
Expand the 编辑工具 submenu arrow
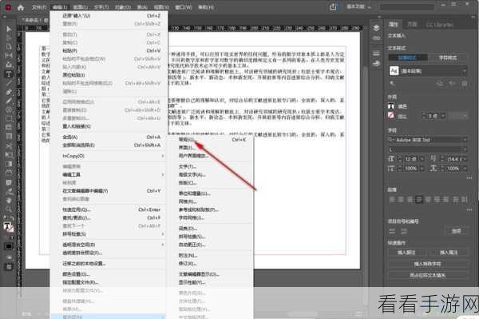(163, 174)
